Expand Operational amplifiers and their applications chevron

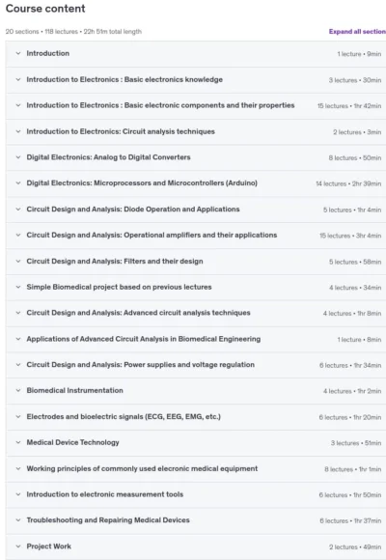click(x=18, y=236)
